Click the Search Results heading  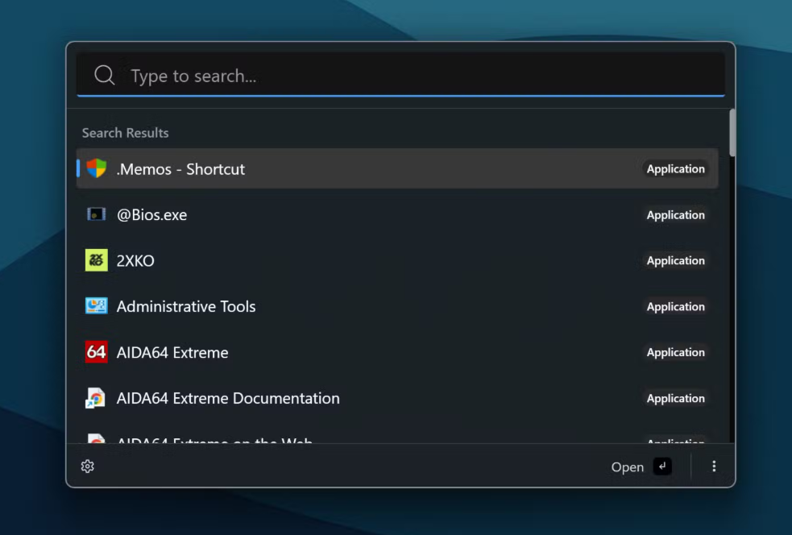125,133
